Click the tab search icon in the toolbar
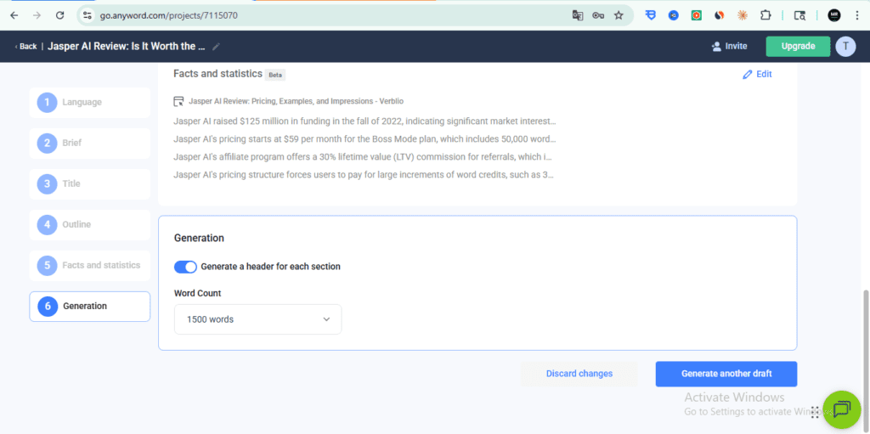The height and width of the screenshot is (434, 870). [799, 15]
